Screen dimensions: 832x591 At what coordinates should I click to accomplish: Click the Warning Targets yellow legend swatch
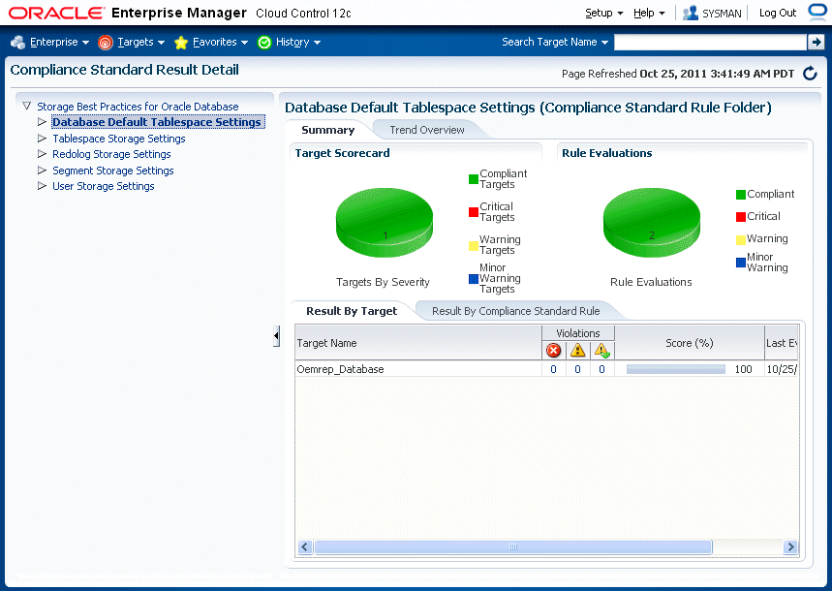474,246
